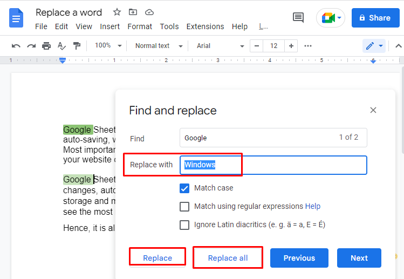Click the 1 of 2 match counter
Viewport: 404px width, 279px height.
[348, 137]
